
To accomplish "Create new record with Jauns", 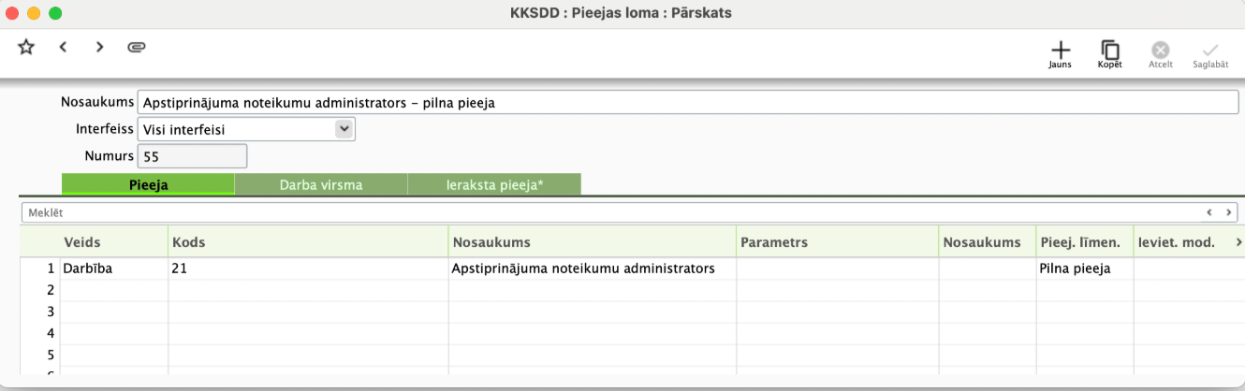I will tap(1060, 53).
